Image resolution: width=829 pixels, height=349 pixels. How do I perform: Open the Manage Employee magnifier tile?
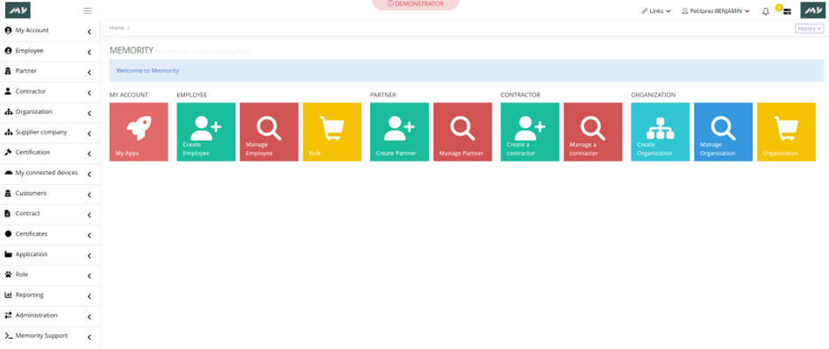(x=269, y=132)
